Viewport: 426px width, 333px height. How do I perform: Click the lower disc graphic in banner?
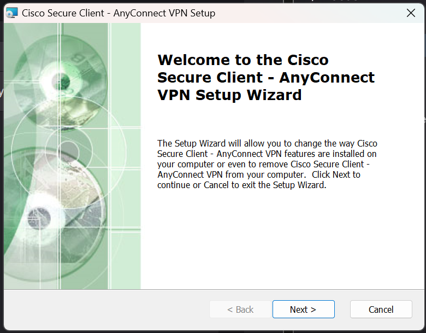39,218
